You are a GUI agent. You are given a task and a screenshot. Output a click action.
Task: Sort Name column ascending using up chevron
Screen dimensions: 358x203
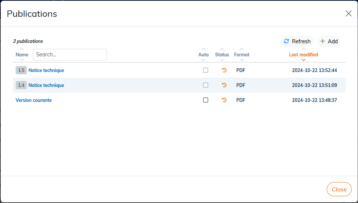pyautogui.click(x=22, y=49)
